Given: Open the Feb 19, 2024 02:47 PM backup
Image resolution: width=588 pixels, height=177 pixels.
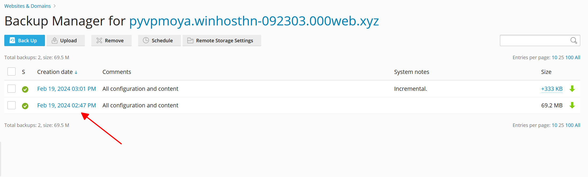Looking at the screenshot, I should (66, 105).
